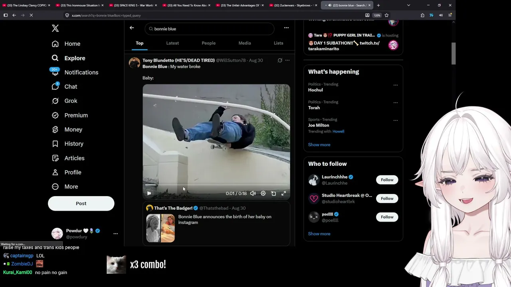Switch to the Latest search tab

pos(172,43)
